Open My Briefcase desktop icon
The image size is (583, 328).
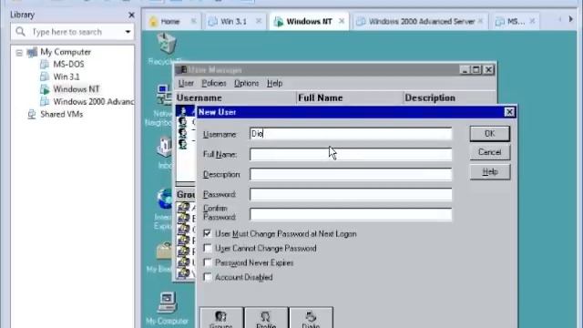click(x=164, y=251)
